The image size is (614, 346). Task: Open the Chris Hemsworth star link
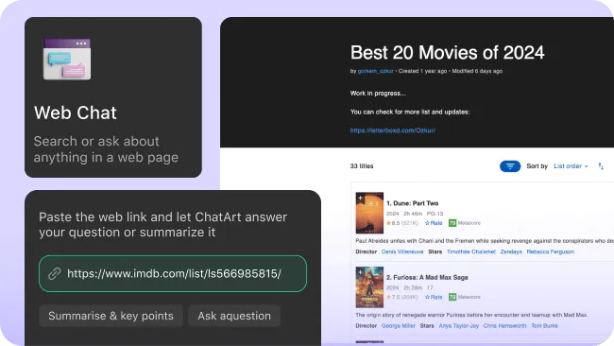tap(504, 325)
